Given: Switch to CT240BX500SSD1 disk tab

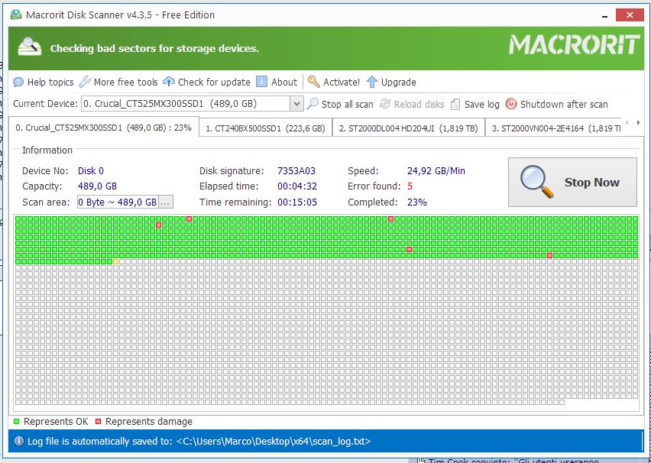Looking at the screenshot, I should coord(266,128).
